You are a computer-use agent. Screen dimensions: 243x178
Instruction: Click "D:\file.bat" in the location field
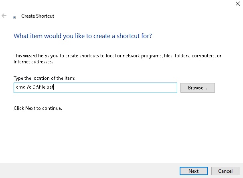coord(44,88)
